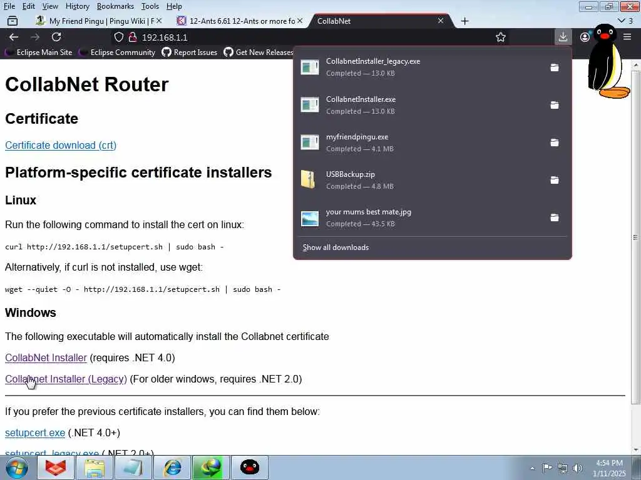Open Internet Explorer from the taskbar
The width and height of the screenshot is (641, 480).
click(x=172, y=467)
